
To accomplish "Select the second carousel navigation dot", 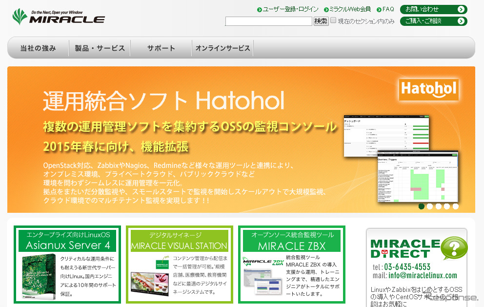I will [x=429, y=206].
